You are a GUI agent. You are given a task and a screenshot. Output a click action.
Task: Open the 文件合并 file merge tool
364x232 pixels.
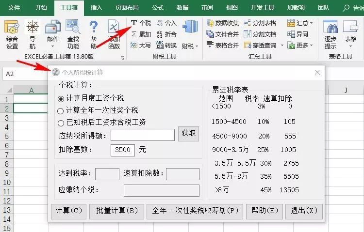(223, 34)
